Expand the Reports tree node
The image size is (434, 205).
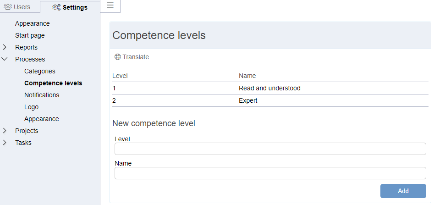coord(5,47)
